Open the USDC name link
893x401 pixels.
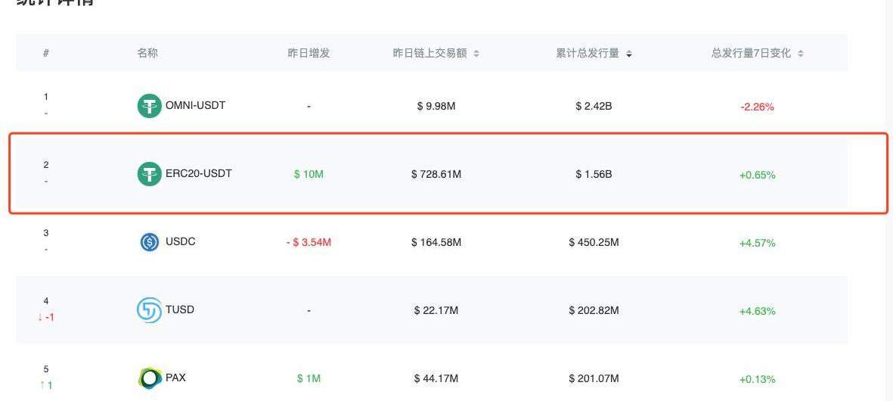pyautogui.click(x=181, y=241)
